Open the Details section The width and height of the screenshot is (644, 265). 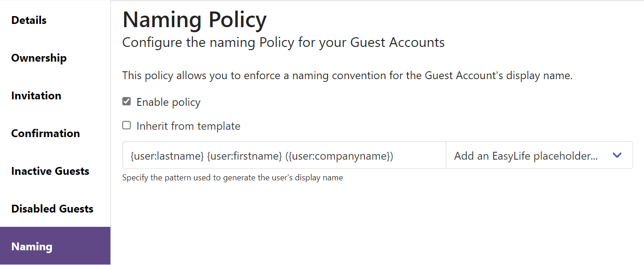(29, 20)
